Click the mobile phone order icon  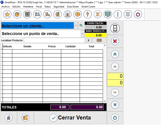pos(115,28)
